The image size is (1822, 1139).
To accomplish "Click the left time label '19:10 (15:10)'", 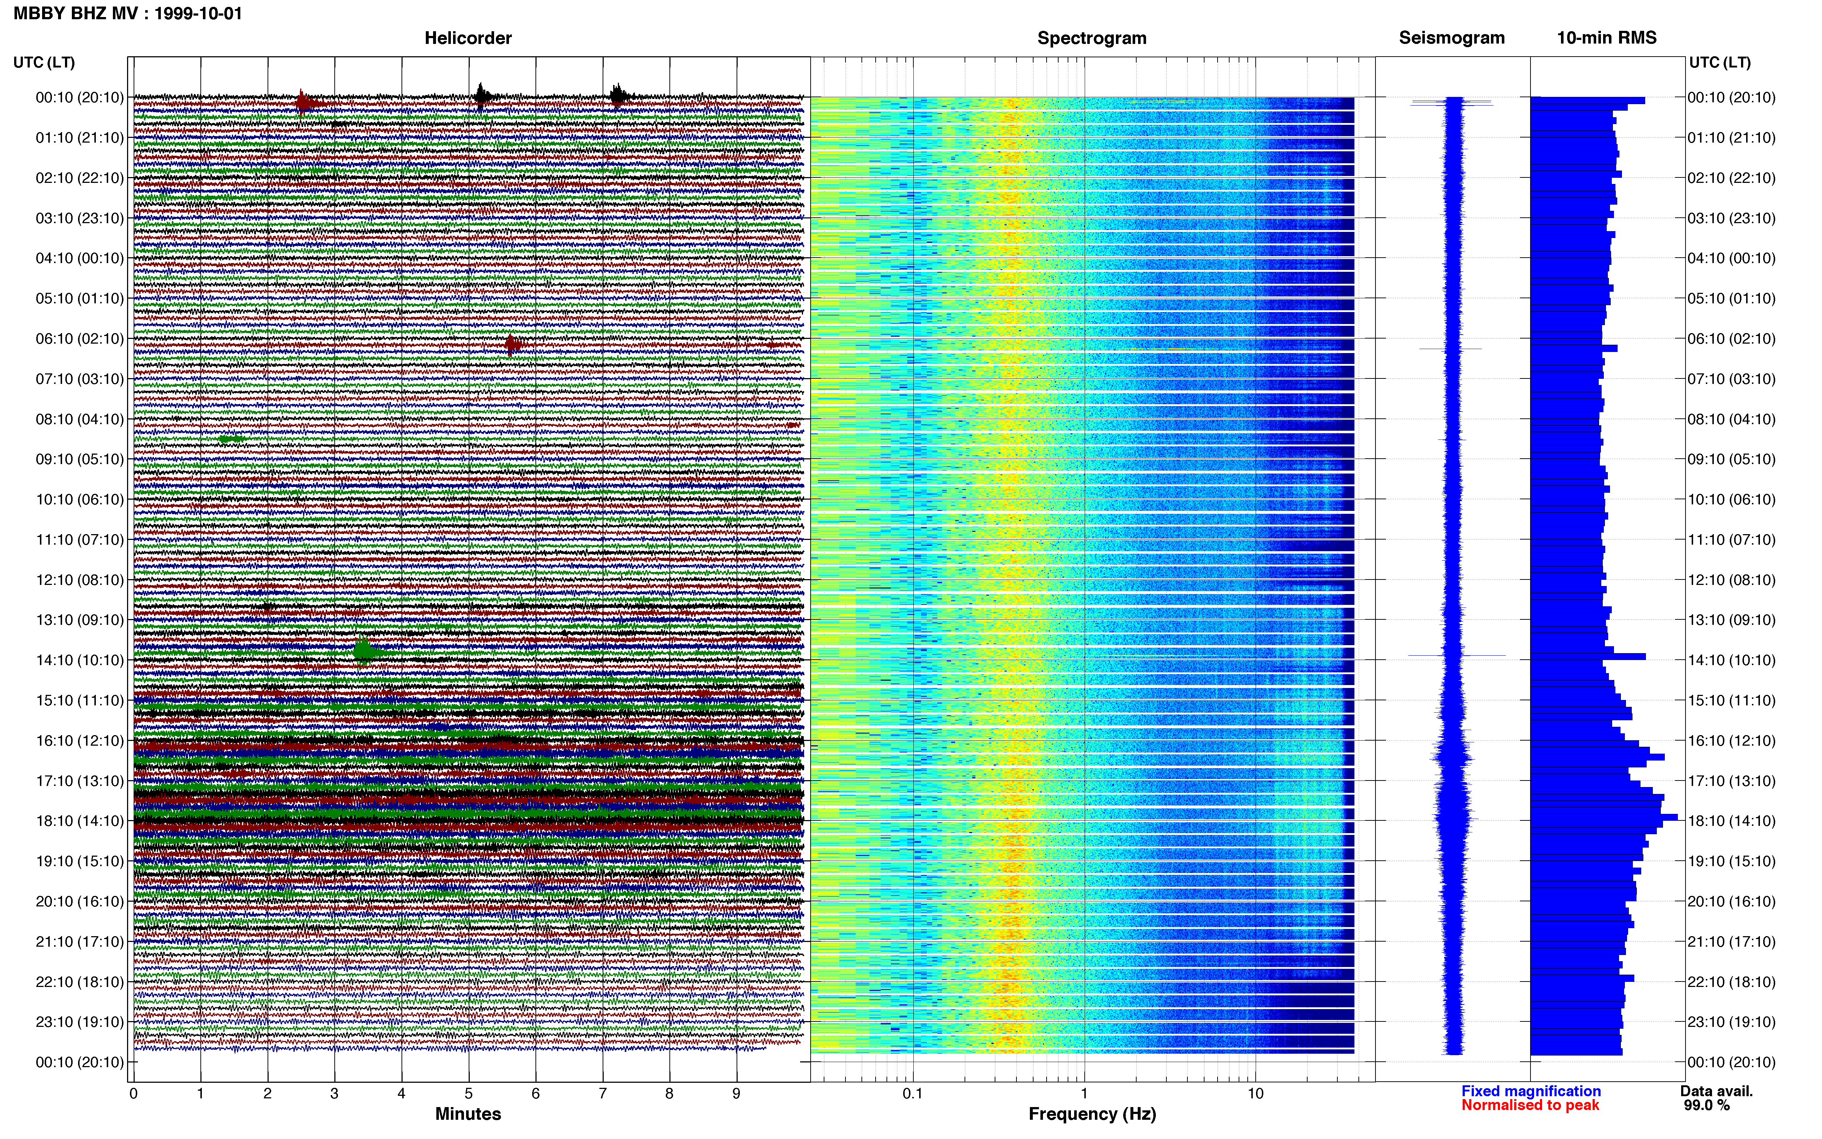I will [x=80, y=861].
